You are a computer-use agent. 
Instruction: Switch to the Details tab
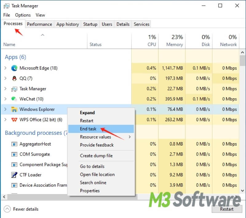click(x=123, y=24)
